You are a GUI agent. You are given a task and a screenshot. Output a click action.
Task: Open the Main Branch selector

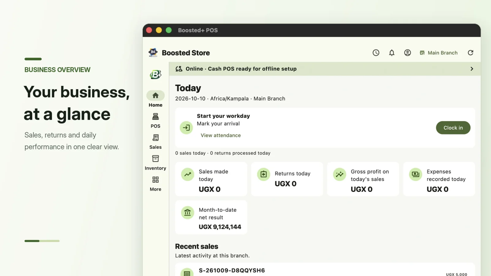pos(439,53)
